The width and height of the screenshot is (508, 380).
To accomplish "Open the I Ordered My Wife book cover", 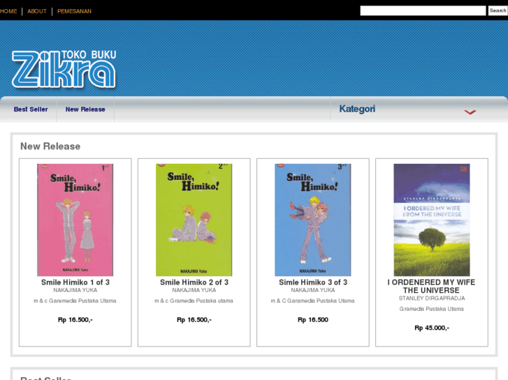I will [432, 220].
